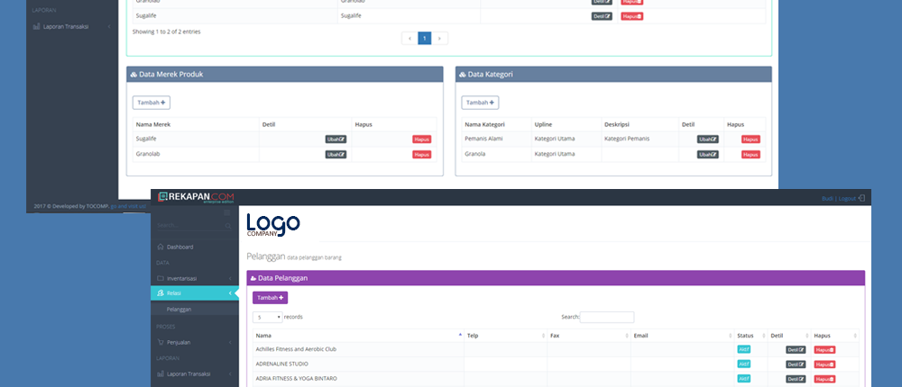Click Ubah for Pemanis Alami category
The image size is (902, 387).
pos(707,139)
